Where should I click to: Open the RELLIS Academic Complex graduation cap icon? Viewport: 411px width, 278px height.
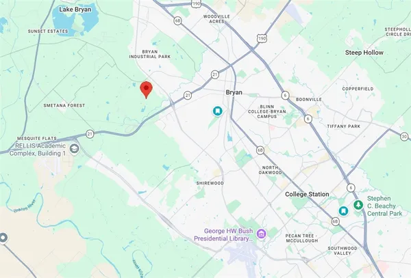tap(75, 149)
